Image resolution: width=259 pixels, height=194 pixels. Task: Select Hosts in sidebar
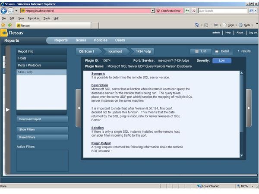click(41, 58)
